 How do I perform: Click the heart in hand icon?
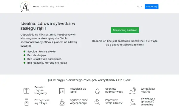(x=133, y=102)
